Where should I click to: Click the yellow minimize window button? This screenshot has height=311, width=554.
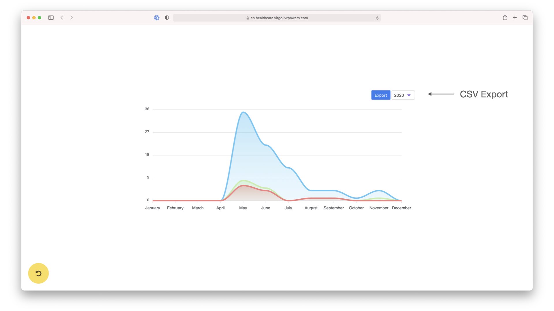(x=34, y=18)
